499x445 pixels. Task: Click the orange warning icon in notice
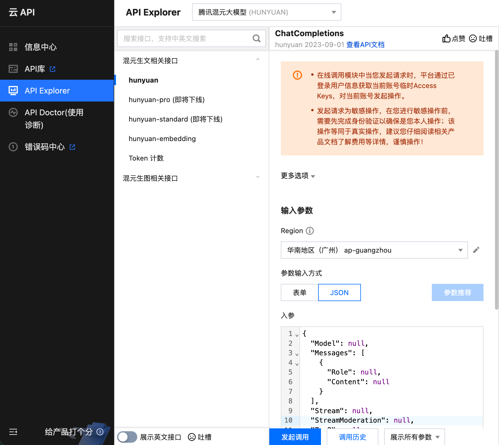pyautogui.click(x=297, y=75)
